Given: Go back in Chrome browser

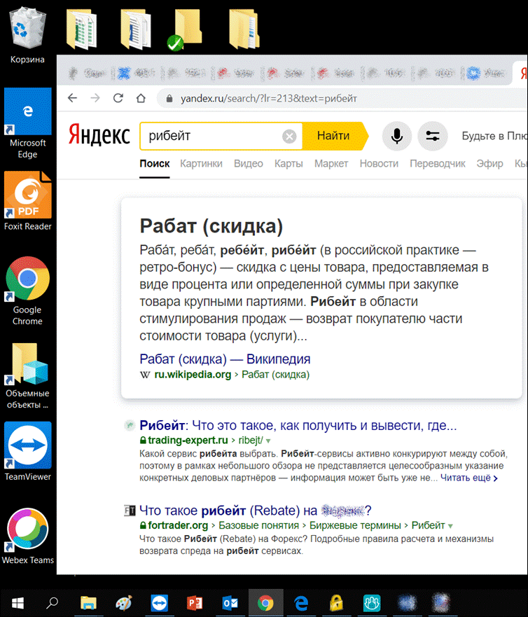Looking at the screenshot, I should pyautogui.click(x=72, y=98).
